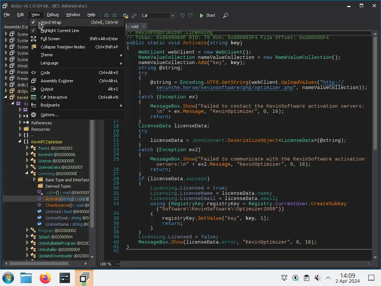381x286 pixels.
Task: Open the Theme submenu
Action: pyautogui.click(x=77, y=55)
